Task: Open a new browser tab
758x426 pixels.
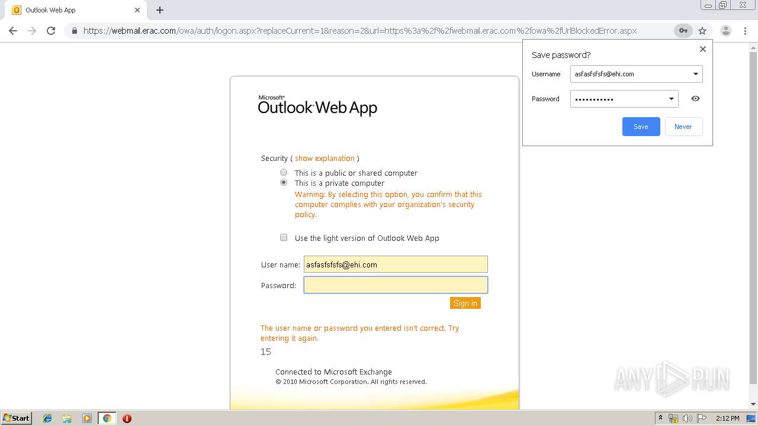Action: [x=160, y=10]
